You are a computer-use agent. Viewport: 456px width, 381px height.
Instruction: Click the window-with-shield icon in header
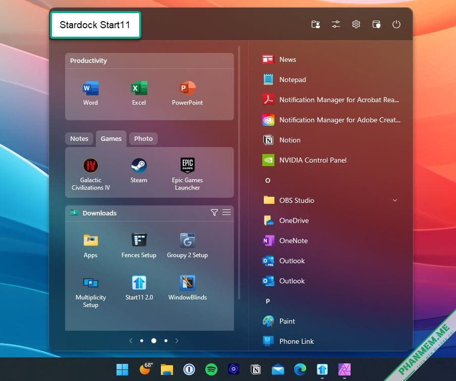376,24
